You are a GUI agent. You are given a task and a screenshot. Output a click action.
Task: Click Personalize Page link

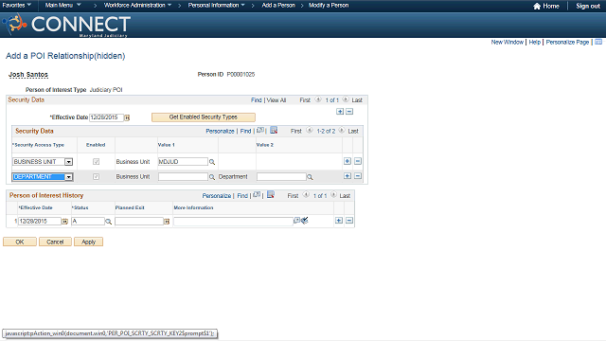click(x=567, y=42)
